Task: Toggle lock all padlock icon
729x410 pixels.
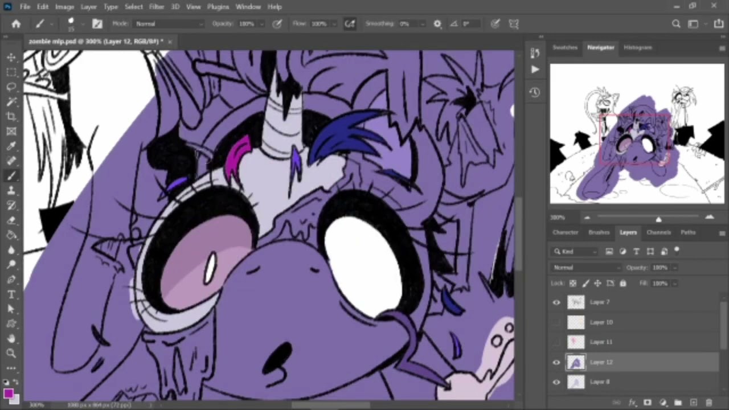Action: pyautogui.click(x=622, y=283)
